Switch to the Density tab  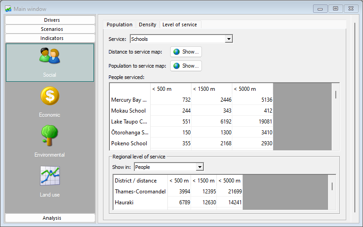tap(147, 25)
